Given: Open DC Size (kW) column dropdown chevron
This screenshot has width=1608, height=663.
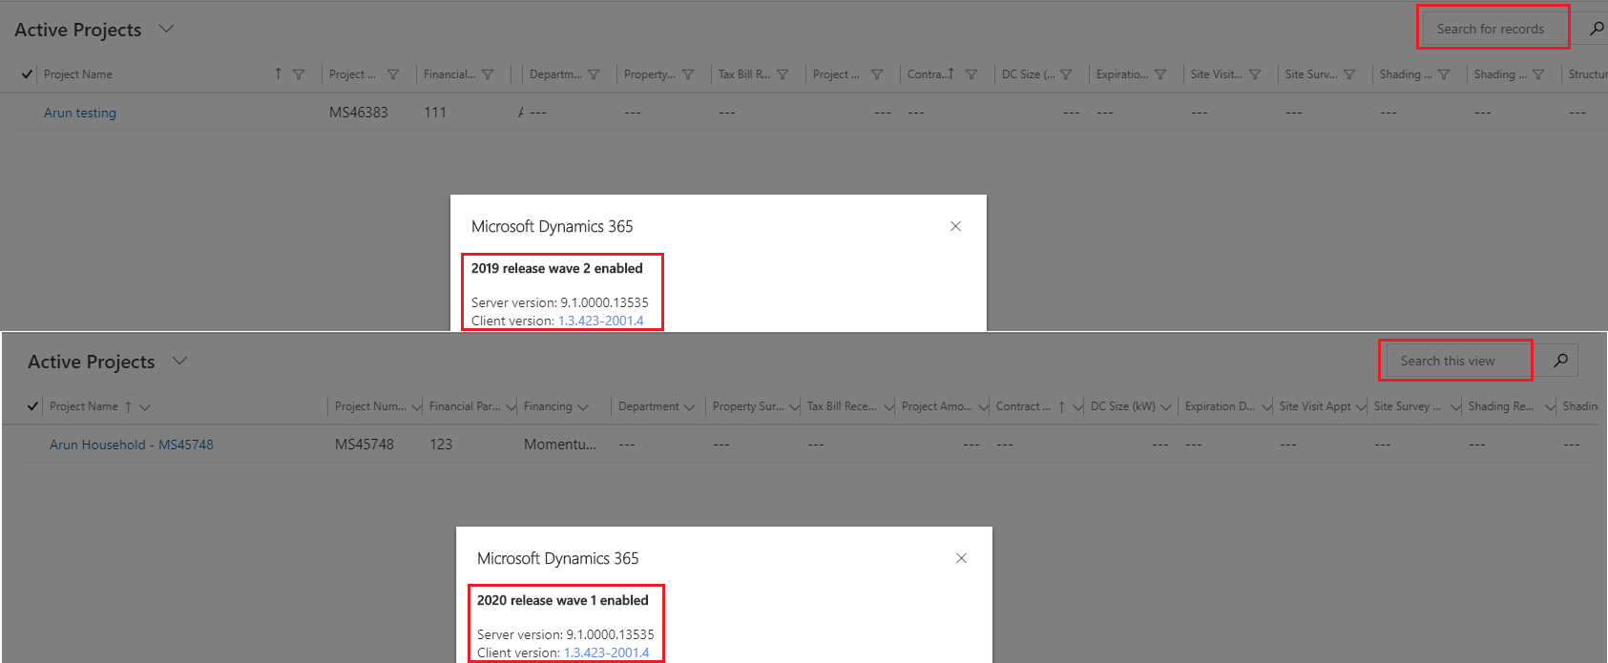Looking at the screenshot, I should click(x=1166, y=407).
